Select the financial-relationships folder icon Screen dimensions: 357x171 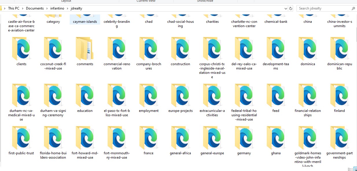tap(308, 95)
